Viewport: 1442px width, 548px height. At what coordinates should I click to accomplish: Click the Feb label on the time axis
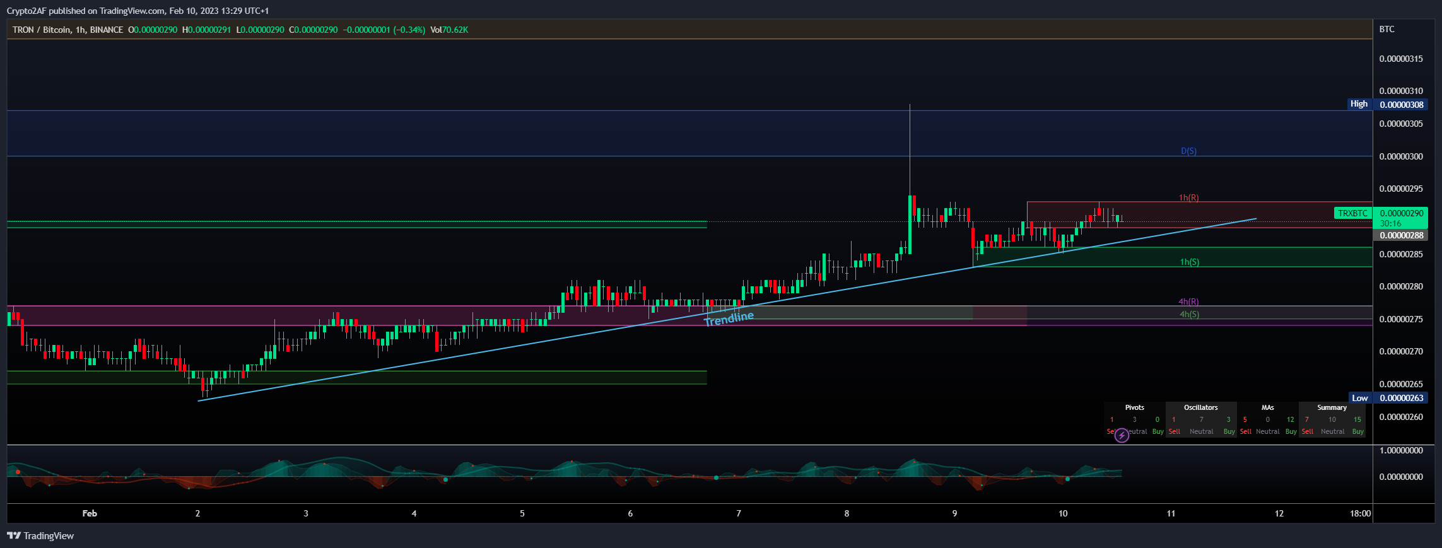pyautogui.click(x=90, y=513)
